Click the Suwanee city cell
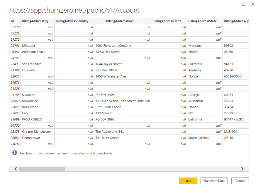Viewport: 258px width, 193px height. [38, 95]
